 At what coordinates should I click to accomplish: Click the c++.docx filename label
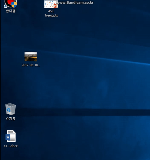[x=10, y=146]
